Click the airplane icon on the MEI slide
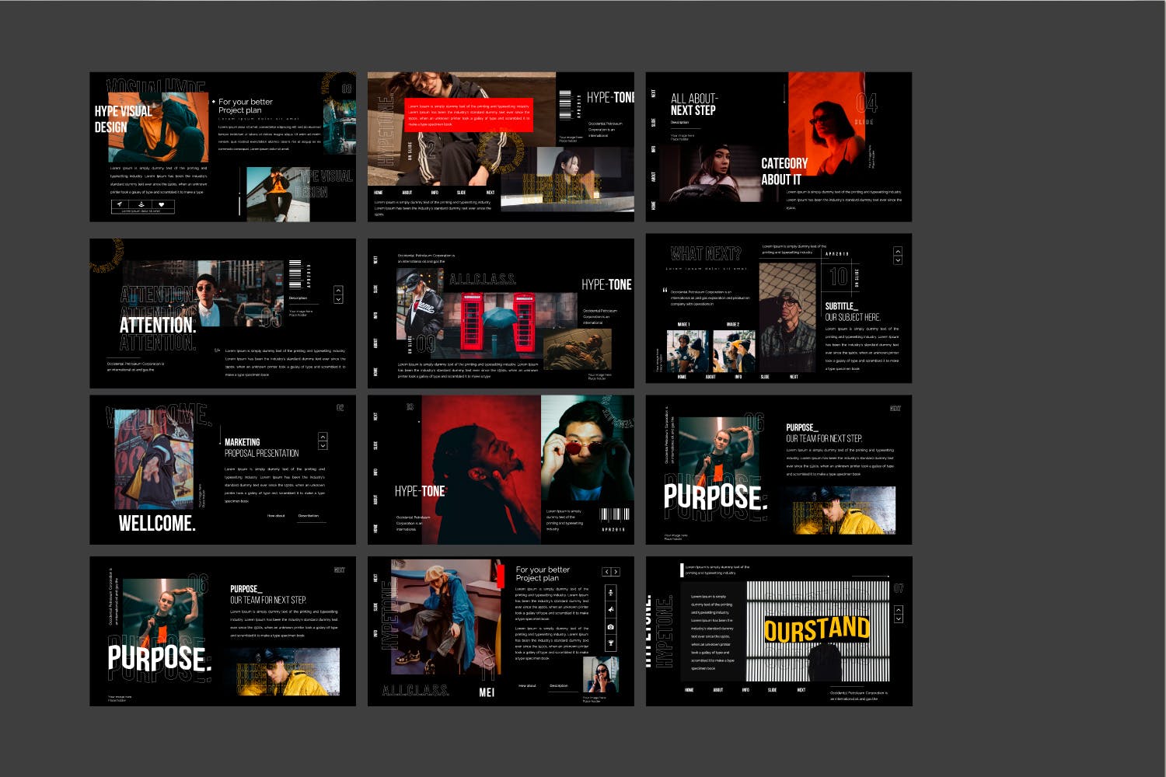Viewport: 1166px width, 777px height. tap(610, 610)
